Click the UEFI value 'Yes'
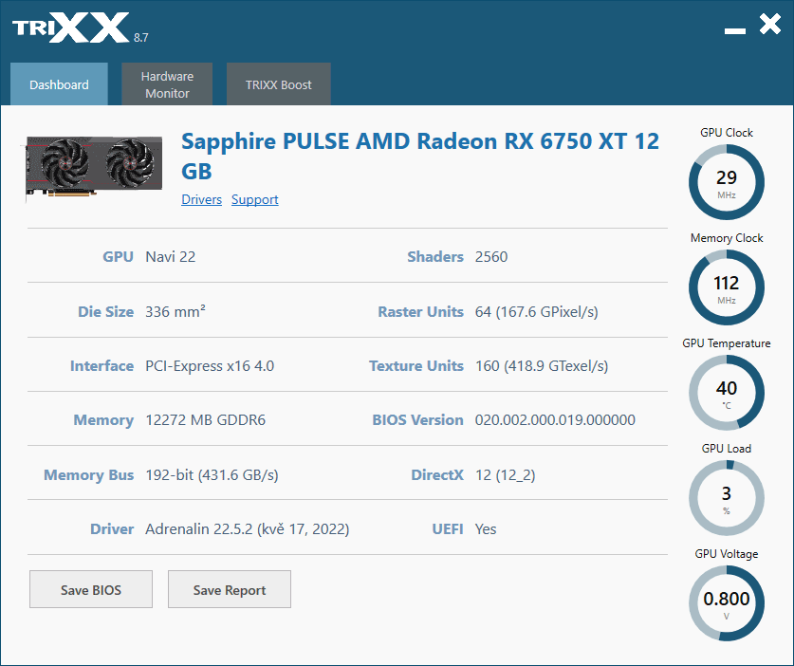The height and width of the screenshot is (666, 794). [486, 529]
